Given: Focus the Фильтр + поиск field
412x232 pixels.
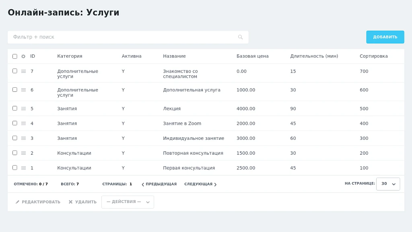Looking at the screenshot, I should point(128,37).
